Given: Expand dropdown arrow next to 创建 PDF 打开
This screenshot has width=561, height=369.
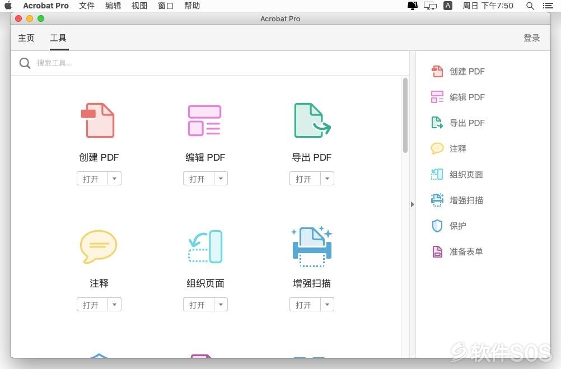Looking at the screenshot, I should pyautogui.click(x=114, y=178).
